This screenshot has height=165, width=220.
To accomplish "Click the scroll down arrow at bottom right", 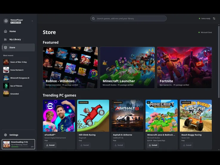I will pos(219,150).
